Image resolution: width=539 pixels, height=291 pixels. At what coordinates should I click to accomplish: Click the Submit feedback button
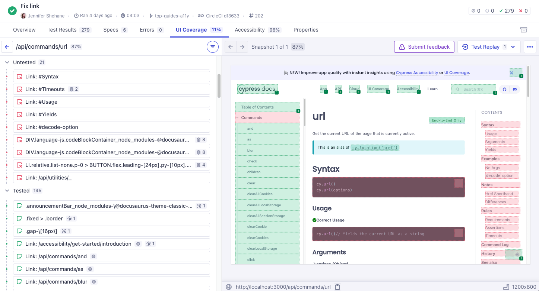[x=424, y=47]
